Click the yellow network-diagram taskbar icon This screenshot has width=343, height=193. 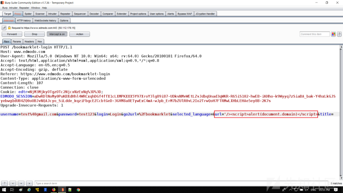[37, 190]
